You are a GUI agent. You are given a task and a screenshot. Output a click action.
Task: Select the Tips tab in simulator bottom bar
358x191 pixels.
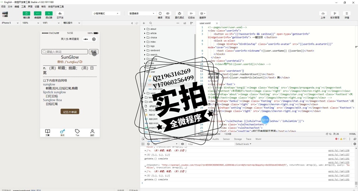tap(77, 132)
